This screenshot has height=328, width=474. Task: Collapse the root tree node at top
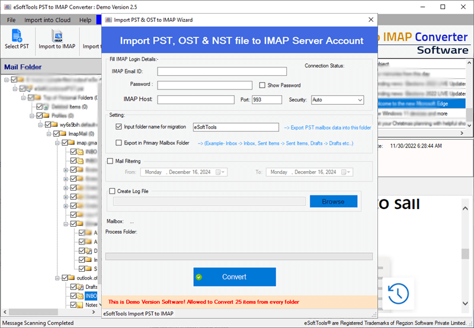pyautogui.click(x=7, y=79)
